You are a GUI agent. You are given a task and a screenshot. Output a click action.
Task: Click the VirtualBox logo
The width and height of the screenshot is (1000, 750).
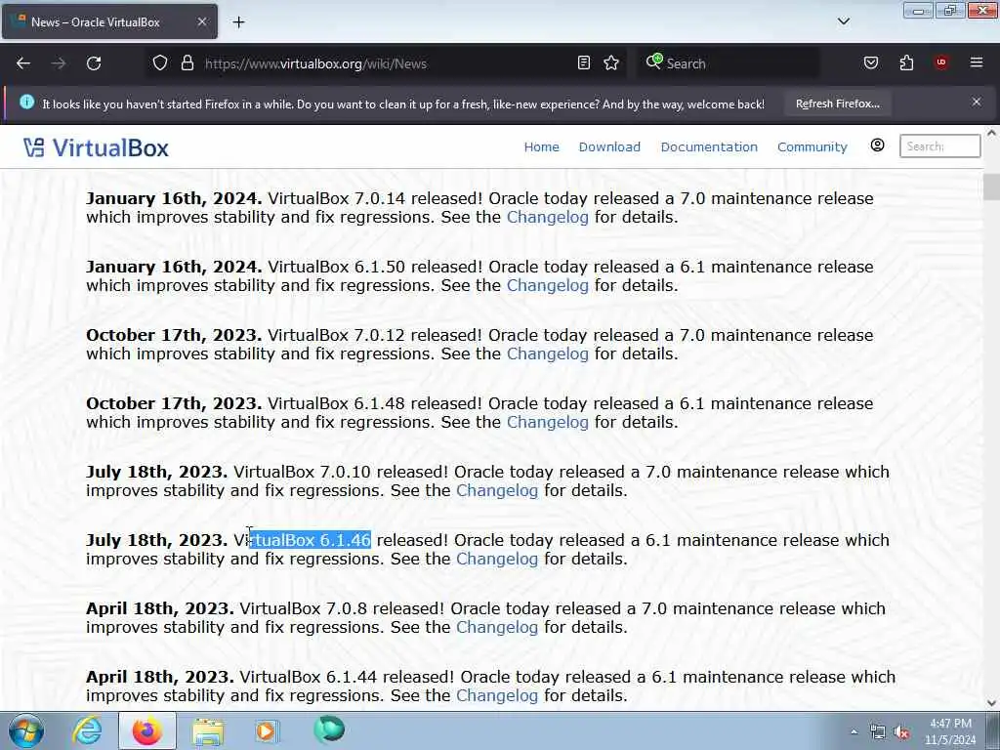pyautogui.click(x=96, y=148)
